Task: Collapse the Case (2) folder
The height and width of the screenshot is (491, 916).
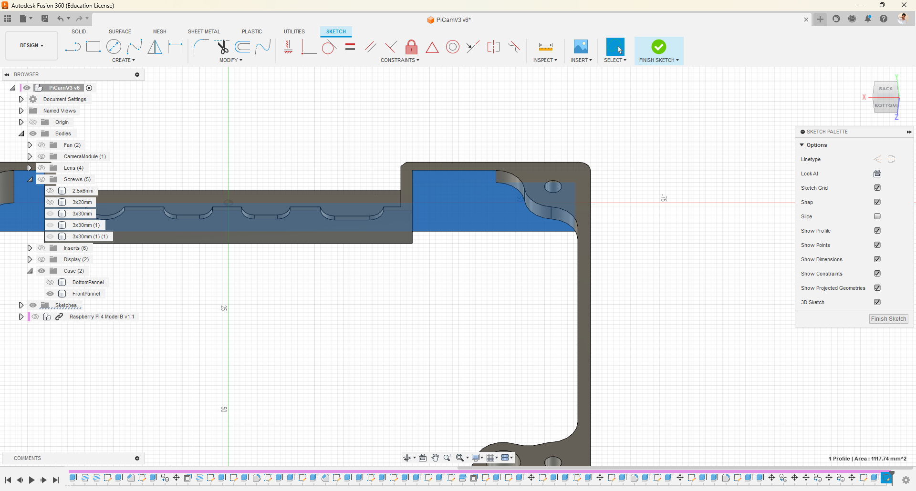Action: point(30,271)
